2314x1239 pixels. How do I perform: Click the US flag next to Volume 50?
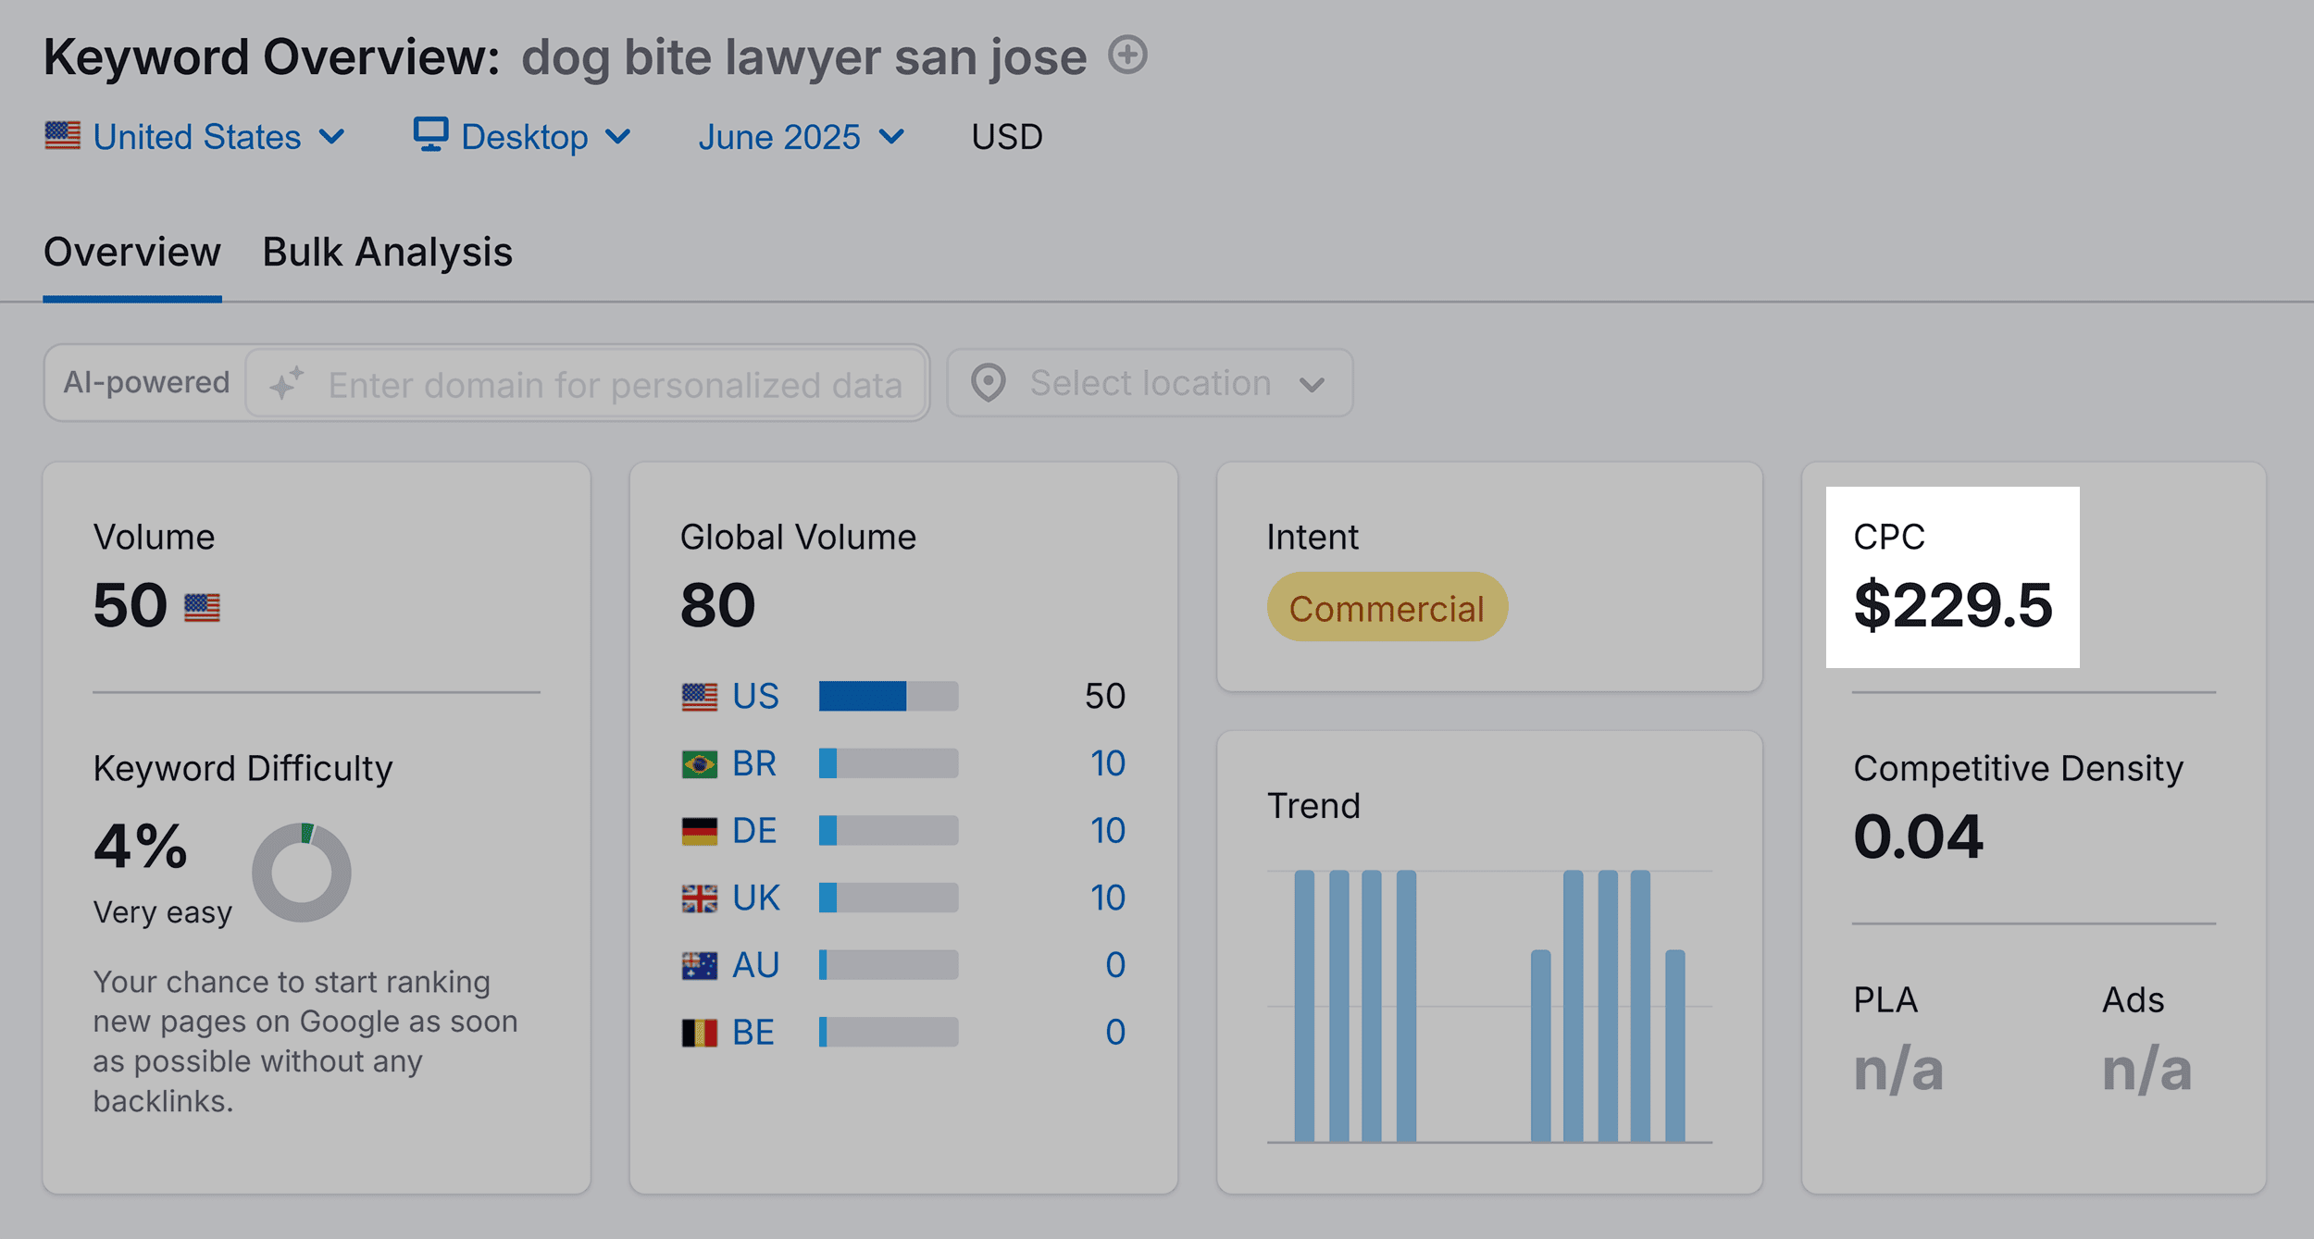pyautogui.click(x=202, y=608)
